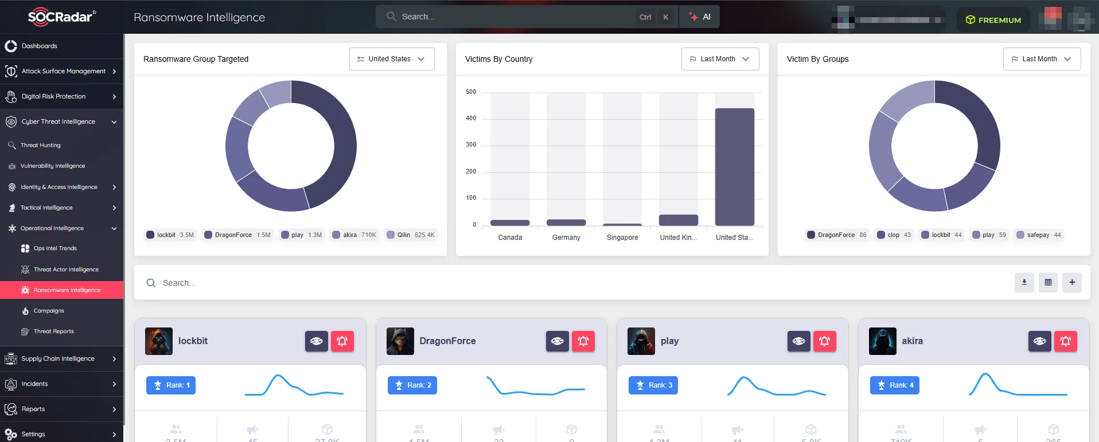Toggle watch eye on akira card
The height and width of the screenshot is (442, 1099).
[x=1040, y=341]
